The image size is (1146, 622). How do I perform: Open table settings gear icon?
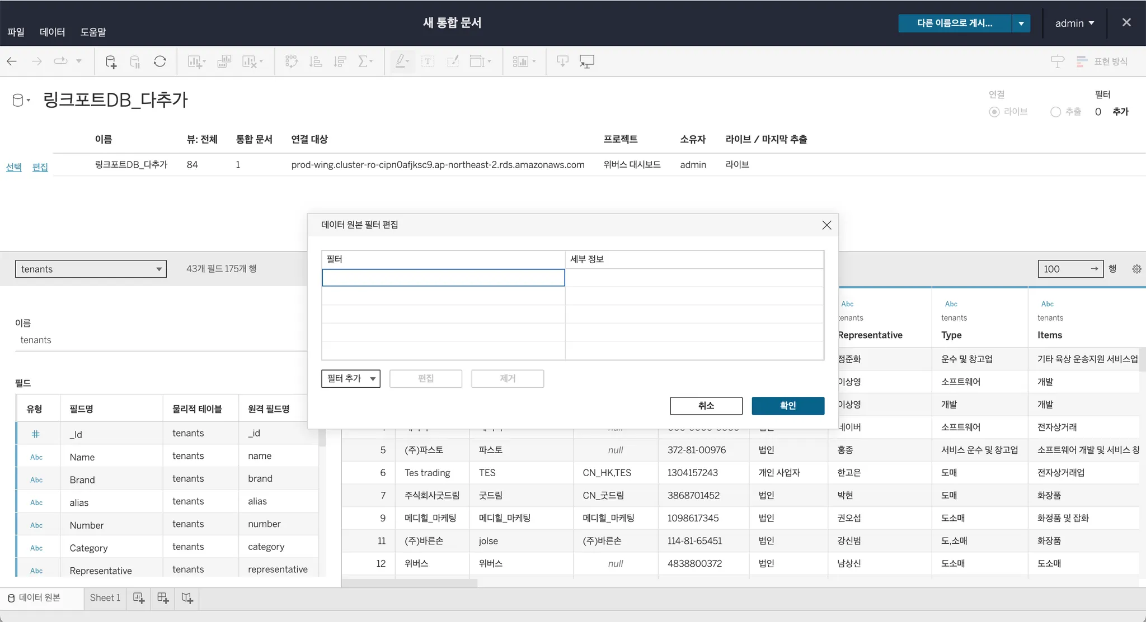[x=1136, y=269]
